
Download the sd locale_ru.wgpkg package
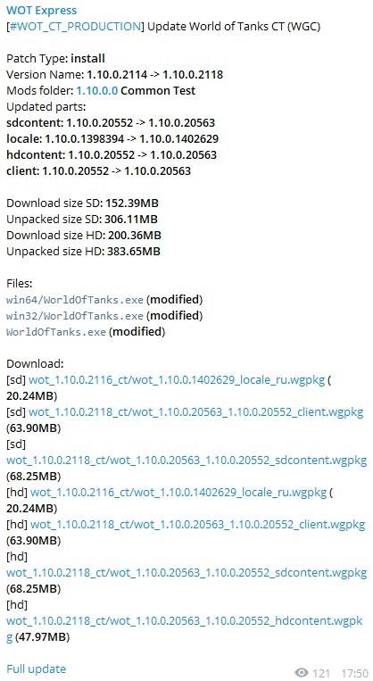pos(177,380)
